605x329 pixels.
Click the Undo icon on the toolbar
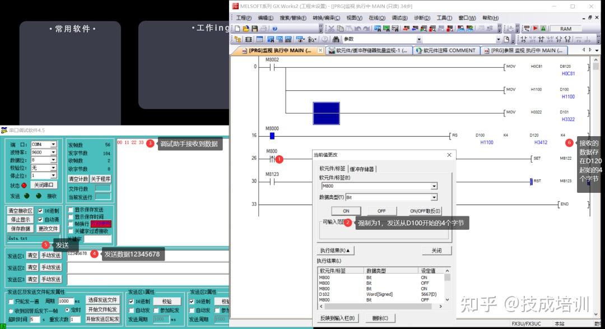(359, 28)
